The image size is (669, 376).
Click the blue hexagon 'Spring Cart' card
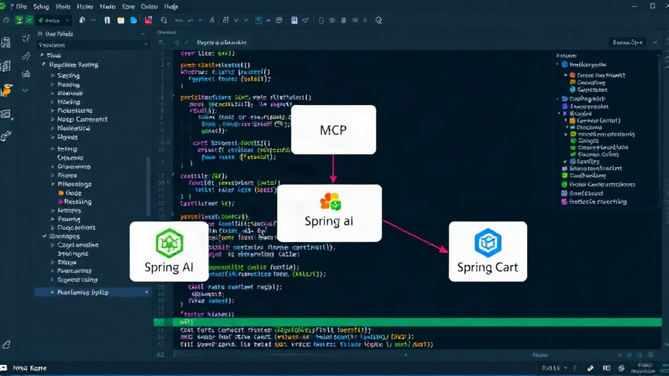coord(487,251)
